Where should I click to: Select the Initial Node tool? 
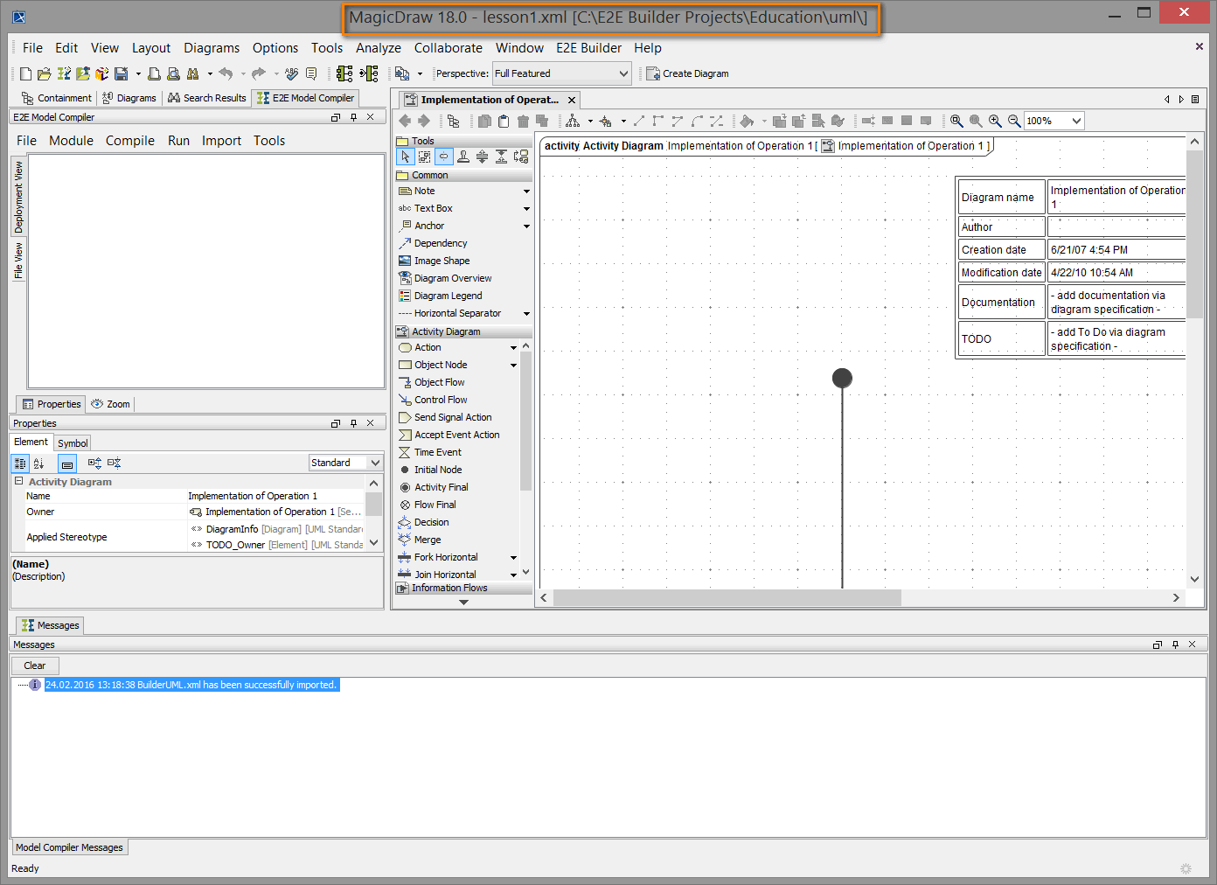pyautogui.click(x=436, y=470)
